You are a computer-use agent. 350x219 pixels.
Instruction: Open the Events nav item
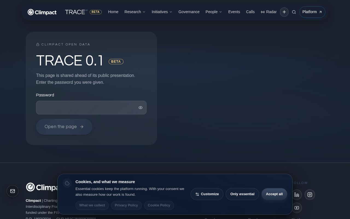coord(234,12)
